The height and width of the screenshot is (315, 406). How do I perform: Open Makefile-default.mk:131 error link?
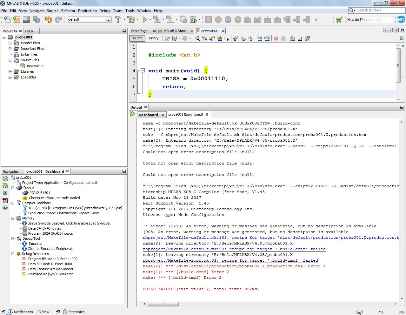(x=271, y=238)
